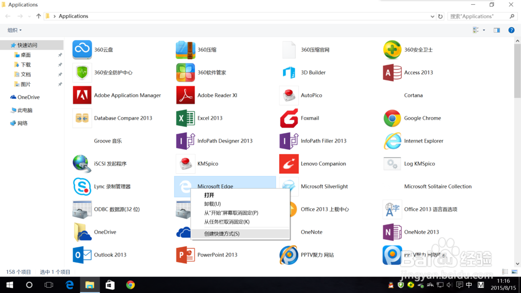Click the Internet Explorer icon
The height and width of the screenshot is (293, 521).
click(x=392, y=141)
